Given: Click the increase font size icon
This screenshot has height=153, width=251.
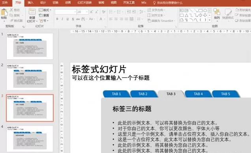Looking at the screenshot, I should pyautogui.click(x=92, y=12).
